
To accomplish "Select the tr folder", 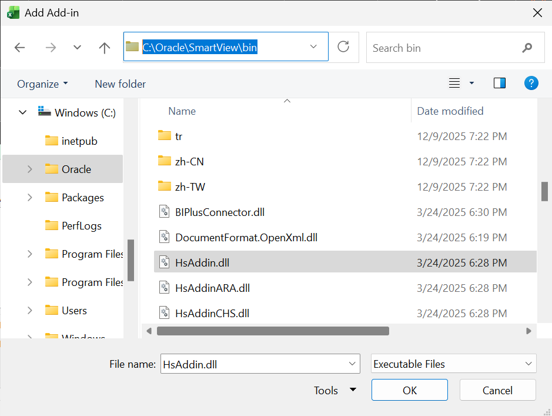I will 345,137.
